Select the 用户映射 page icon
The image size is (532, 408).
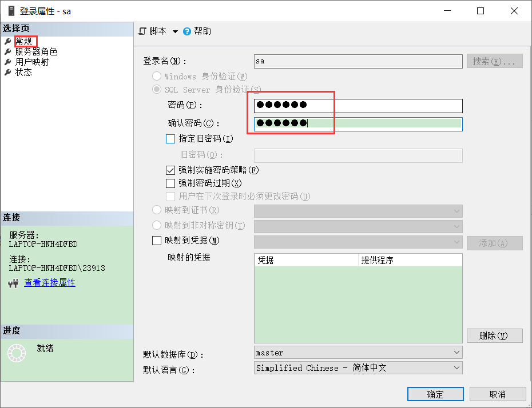[7, 62]
